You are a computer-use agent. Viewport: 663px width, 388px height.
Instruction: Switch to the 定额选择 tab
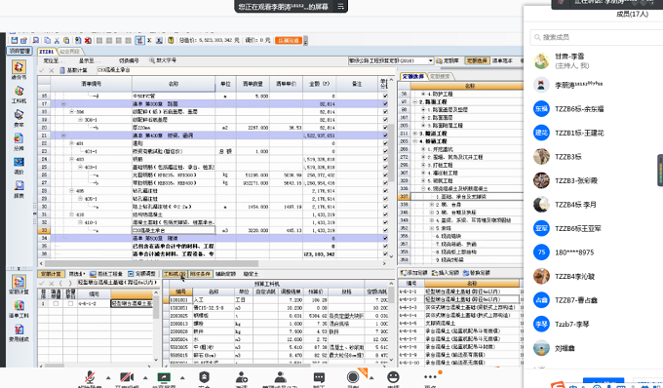coord(413,76)
